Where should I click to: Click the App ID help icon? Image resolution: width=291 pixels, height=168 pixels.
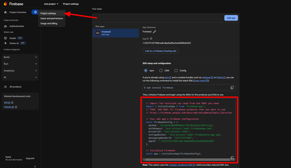click(151, 39)
